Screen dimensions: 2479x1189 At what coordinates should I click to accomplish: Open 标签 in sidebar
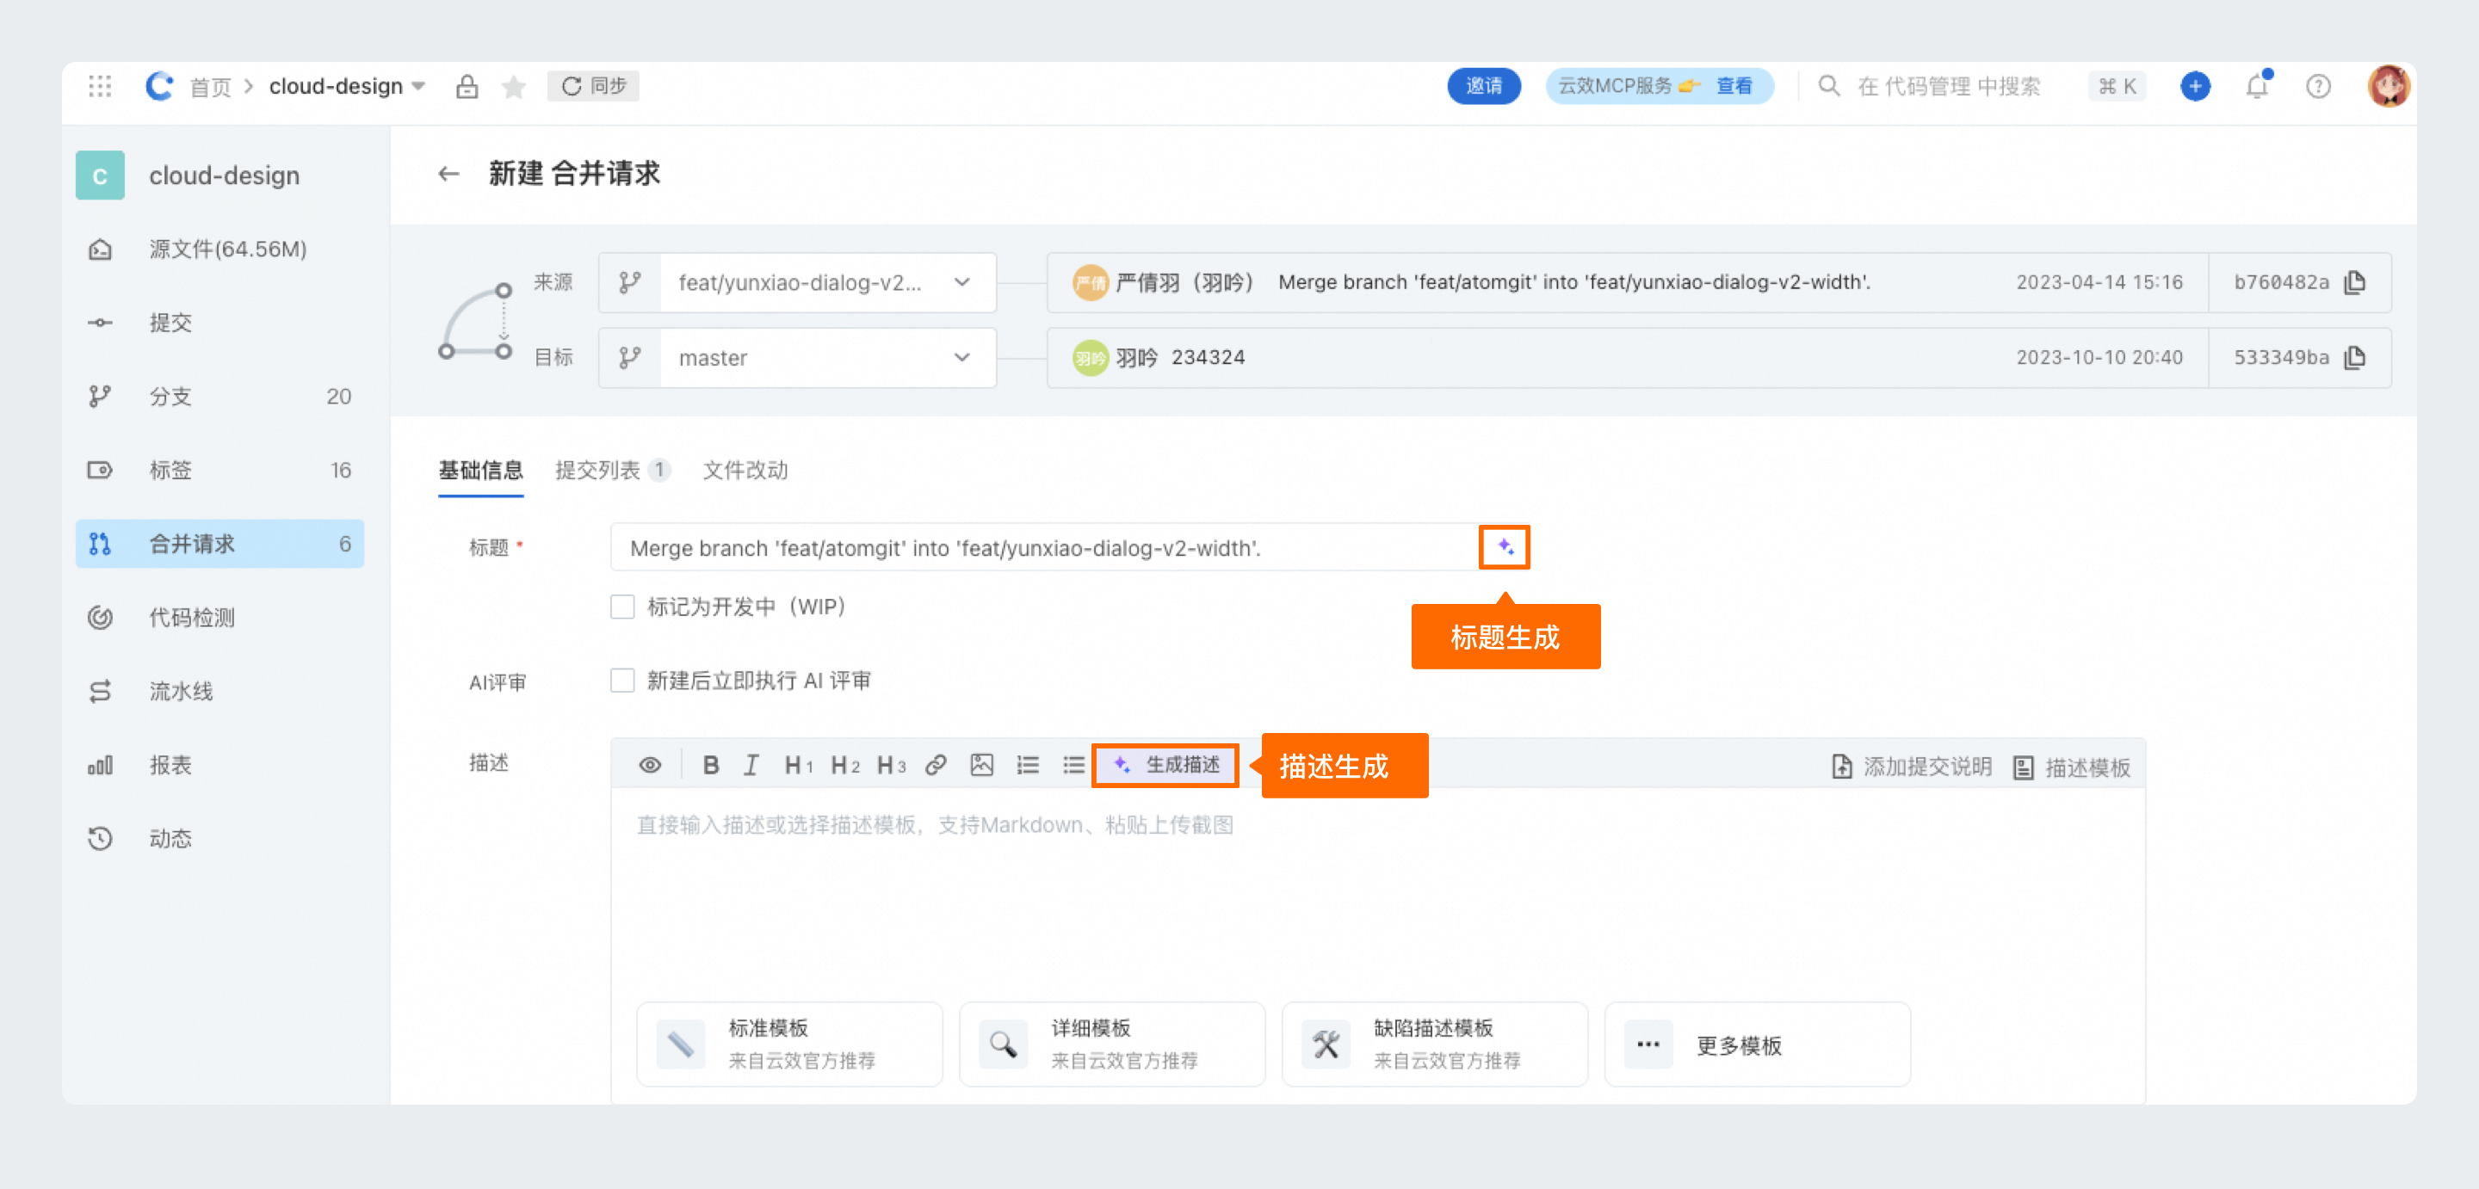pyautogui.click(x=219, y=470)
